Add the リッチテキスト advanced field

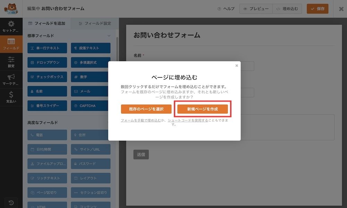click(x=47, y=178)
